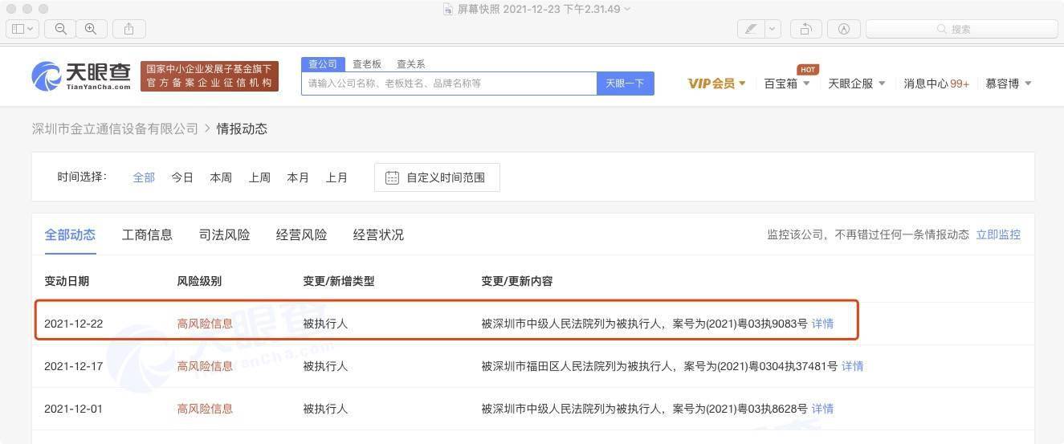Activate the Markup pen tool
The width and height of the screenshot is (1064, 444).
751,29
